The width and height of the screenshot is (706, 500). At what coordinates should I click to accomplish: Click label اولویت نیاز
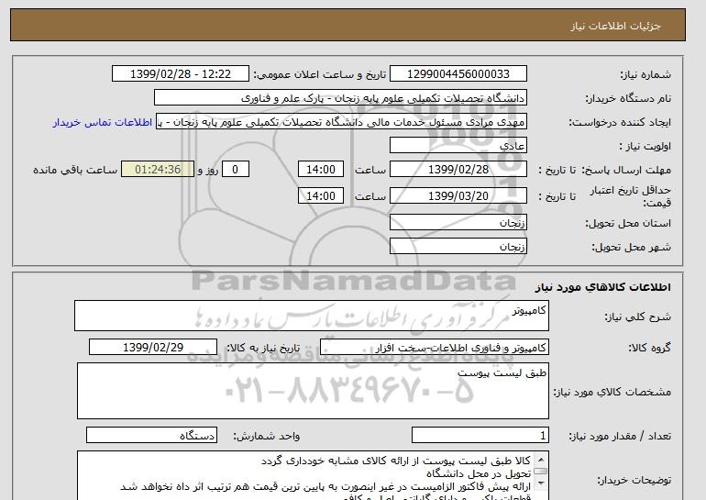(x=645, y=147)
